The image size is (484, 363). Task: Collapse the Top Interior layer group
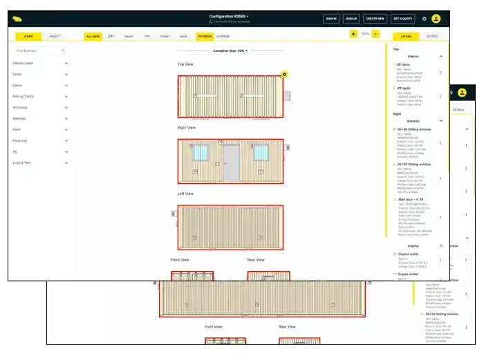[x=442, y=56]
